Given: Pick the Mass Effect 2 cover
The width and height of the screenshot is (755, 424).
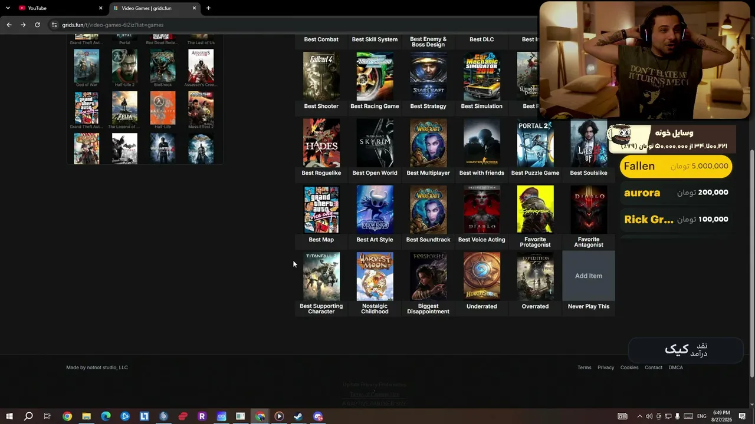Looking at the screenshot, I should [201, 108].
